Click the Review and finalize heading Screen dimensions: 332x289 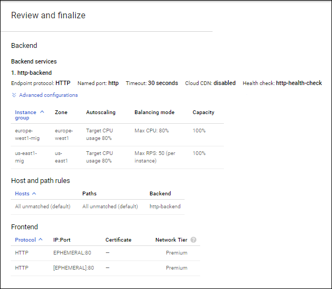[x=48, y=15]
